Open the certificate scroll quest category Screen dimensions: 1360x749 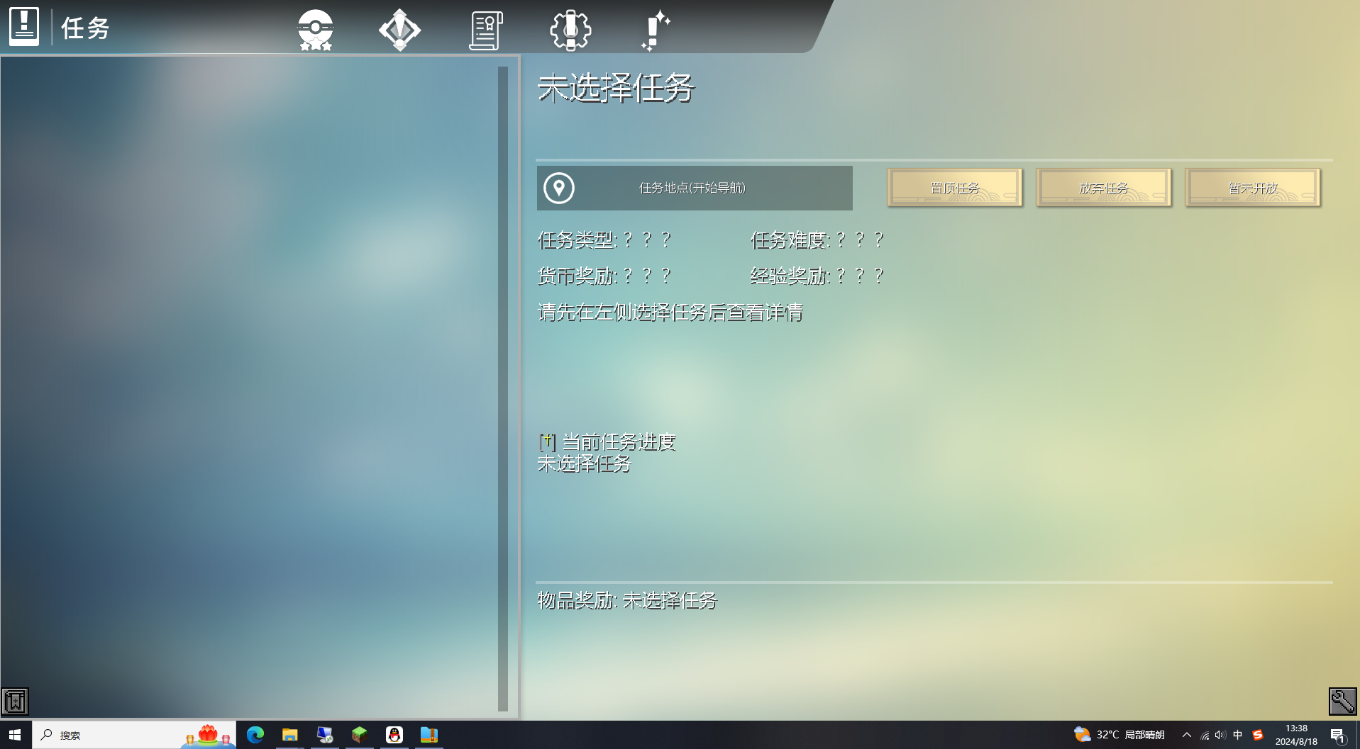pos(486,30)
